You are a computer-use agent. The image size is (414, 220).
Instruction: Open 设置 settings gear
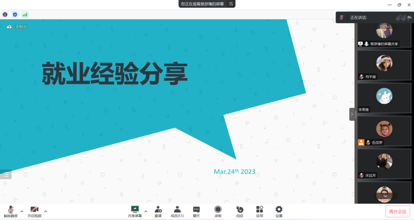click(x=279, y=211)
